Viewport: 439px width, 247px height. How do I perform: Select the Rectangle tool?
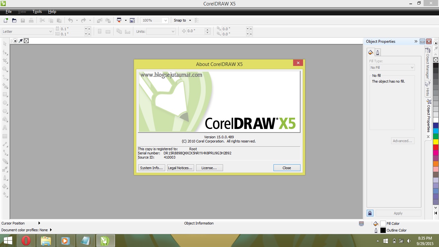click(4, 94)
